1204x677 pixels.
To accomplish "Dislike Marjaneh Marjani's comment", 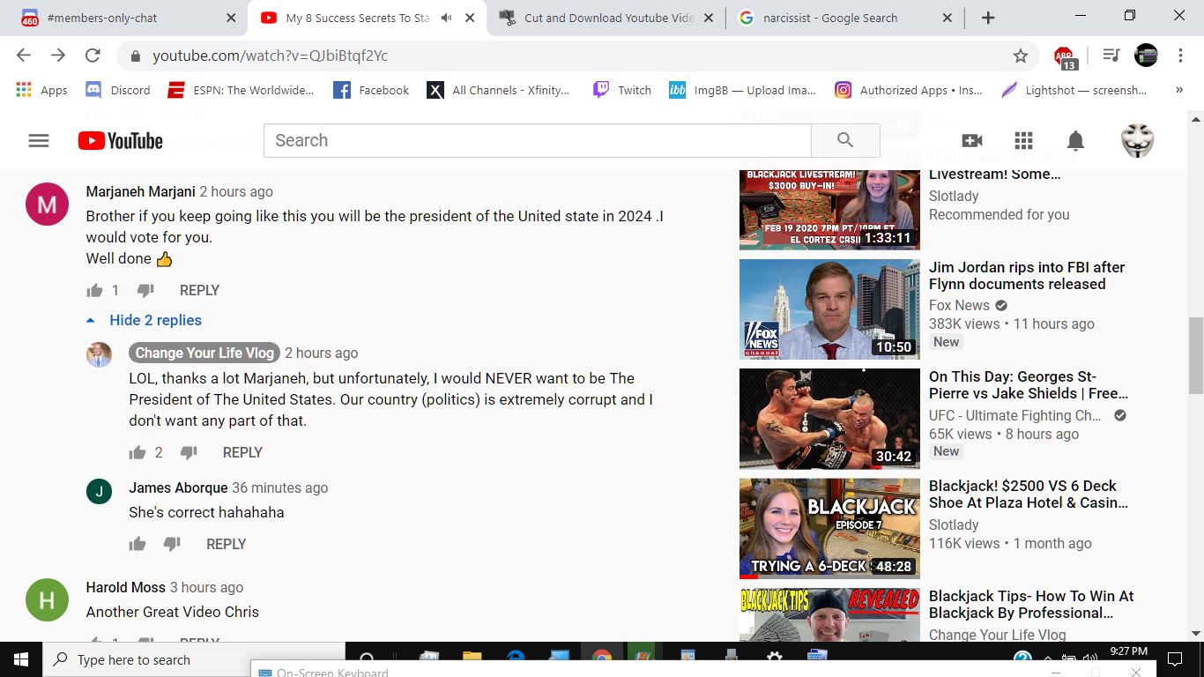I will (145, 290).
